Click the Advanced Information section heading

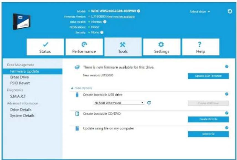point(22,103)
